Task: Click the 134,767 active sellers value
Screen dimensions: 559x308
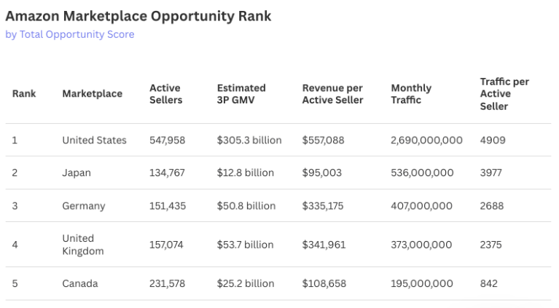Action: point(167,173)
